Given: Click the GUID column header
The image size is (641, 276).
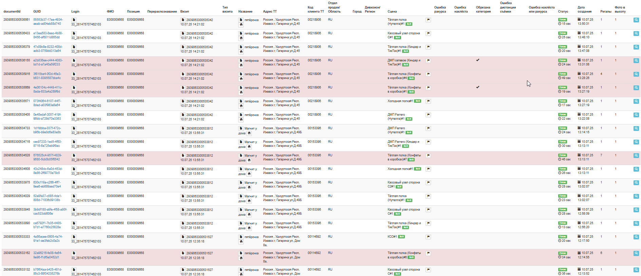Looking at the screenshot, I should click(37, 12).
